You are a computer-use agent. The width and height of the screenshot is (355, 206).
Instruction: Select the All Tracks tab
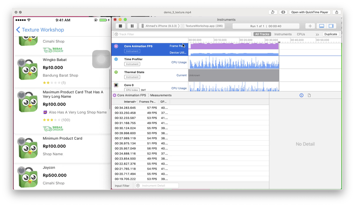[x=262, y=34]
